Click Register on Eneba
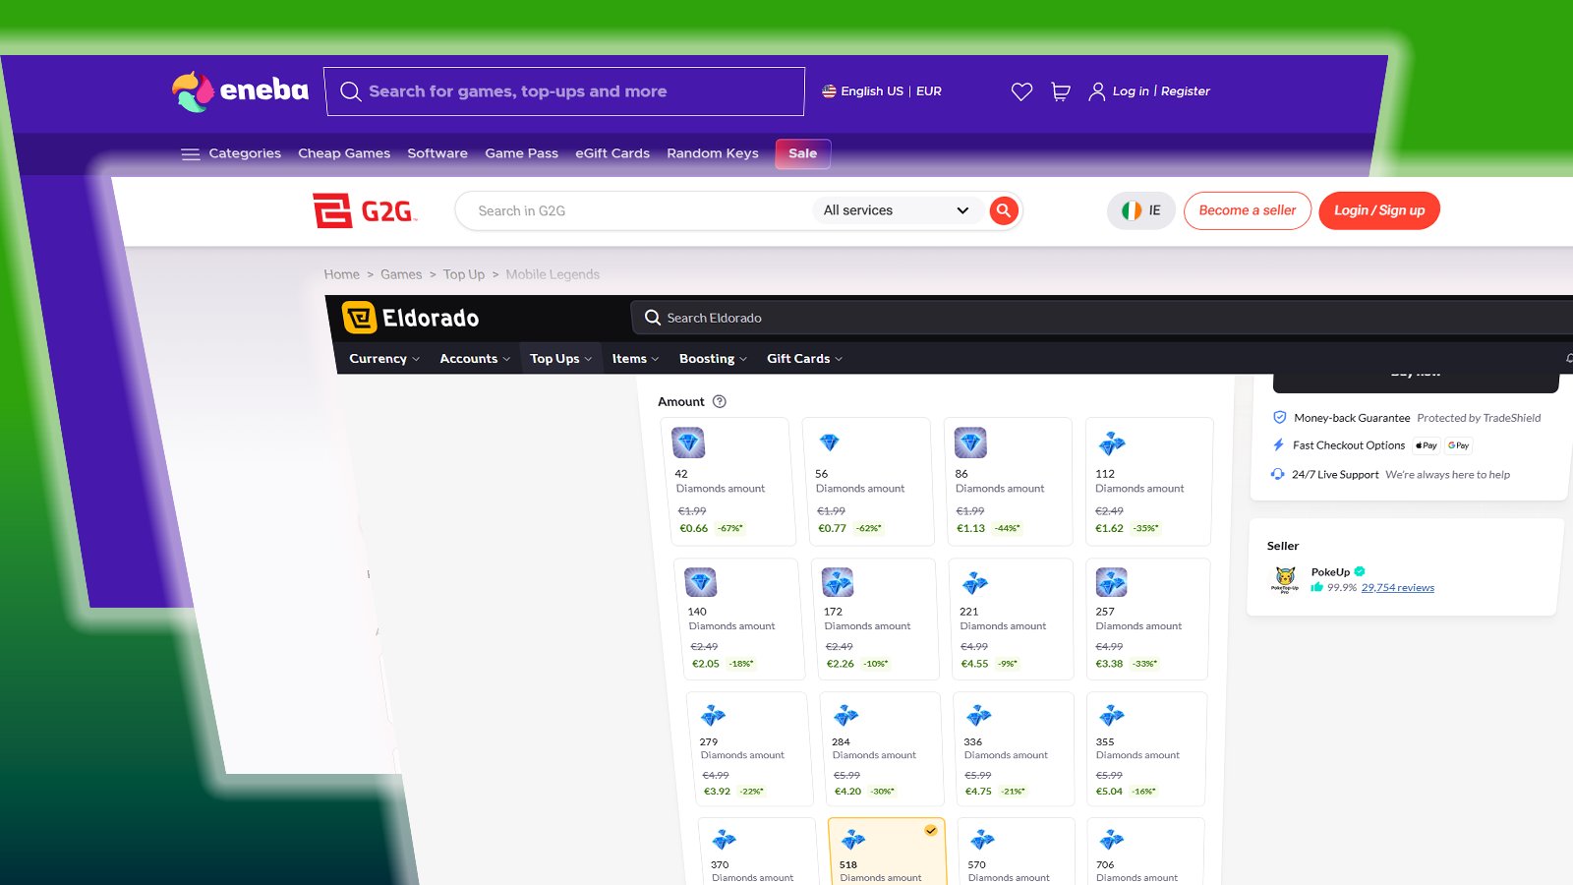Viewport: 1573px width, 885px height. click(1186, 91)
